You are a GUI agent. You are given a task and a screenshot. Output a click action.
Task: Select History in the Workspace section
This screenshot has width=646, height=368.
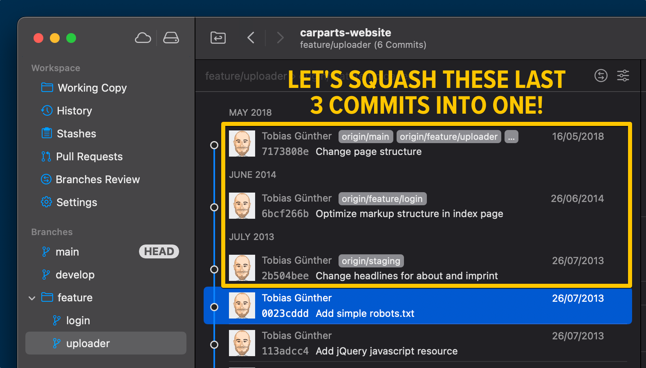74,111
